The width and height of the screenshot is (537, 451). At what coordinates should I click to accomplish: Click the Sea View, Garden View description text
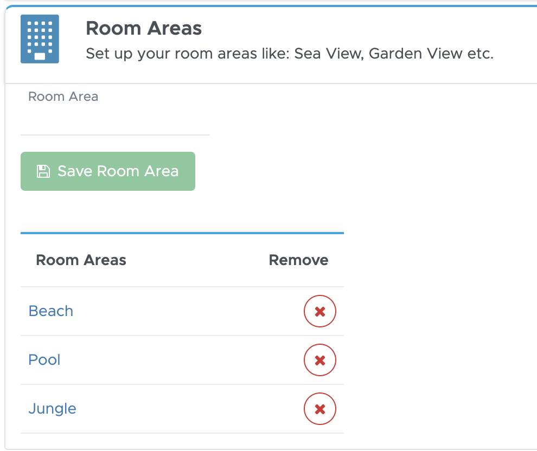(290, 53)
